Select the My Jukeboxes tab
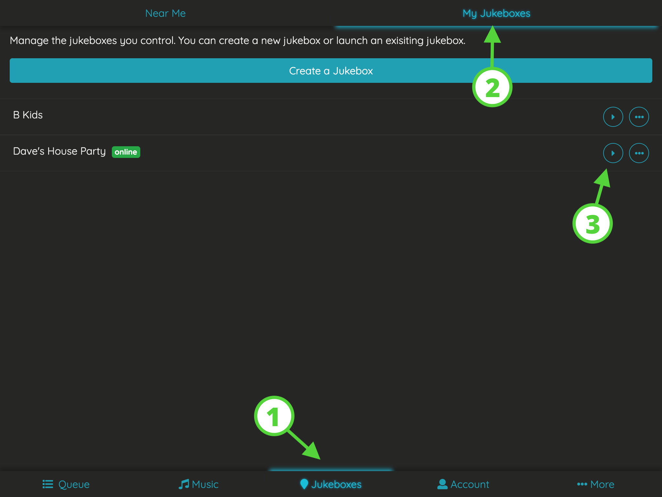This screenshot has width=662, height=497. 496,13
